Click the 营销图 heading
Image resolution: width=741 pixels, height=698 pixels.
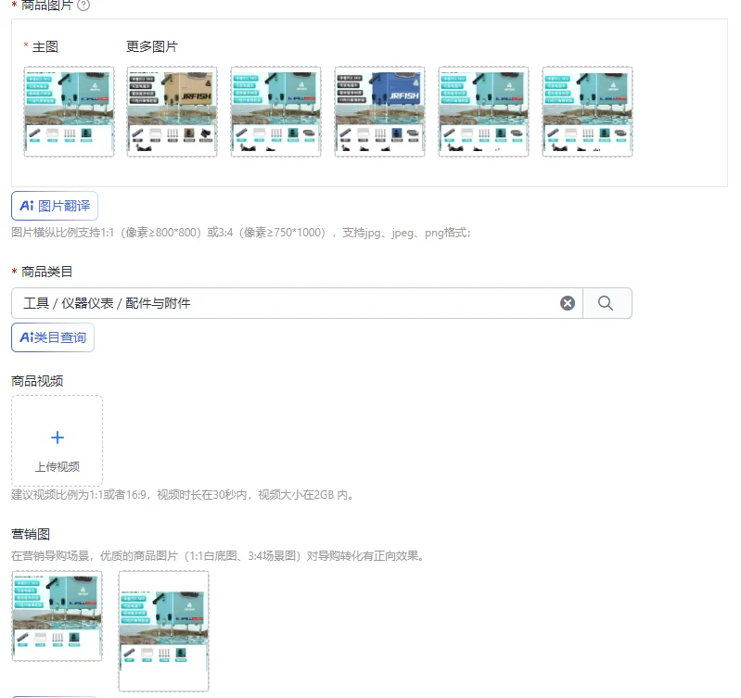coord(31,534)
